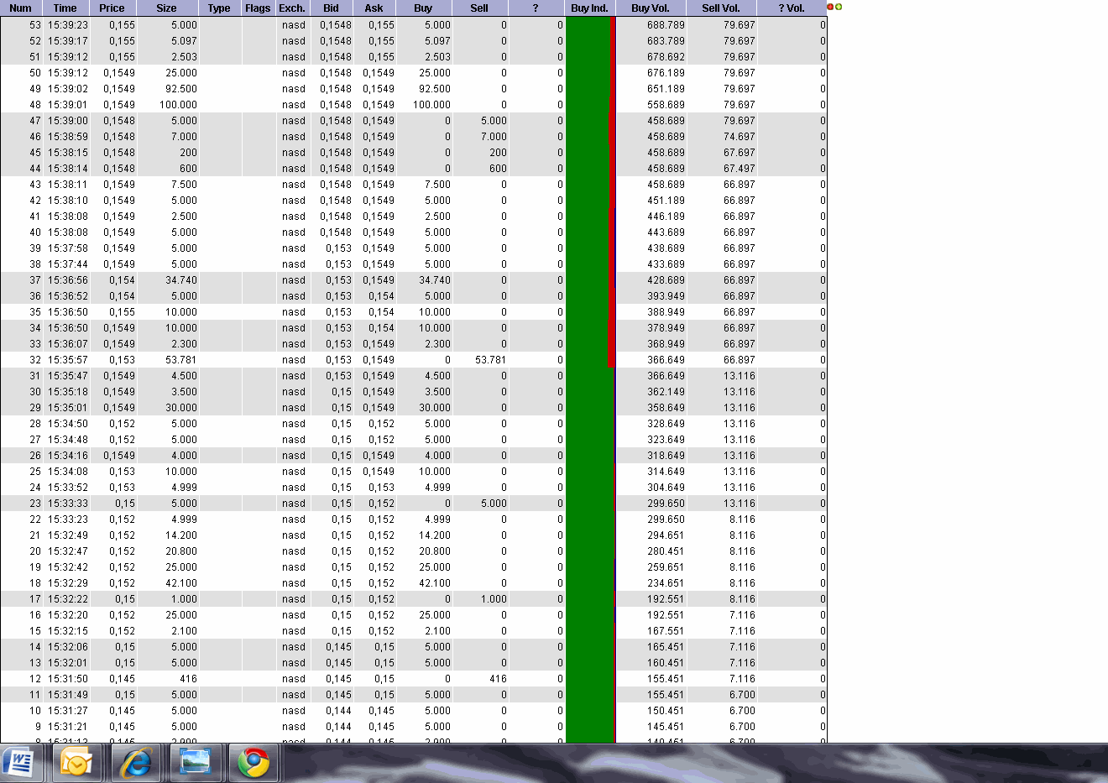This screenshot has width=1108, height=783.
Task: Launch Google Chrome from the taskbar
Action: coord(253,762)
